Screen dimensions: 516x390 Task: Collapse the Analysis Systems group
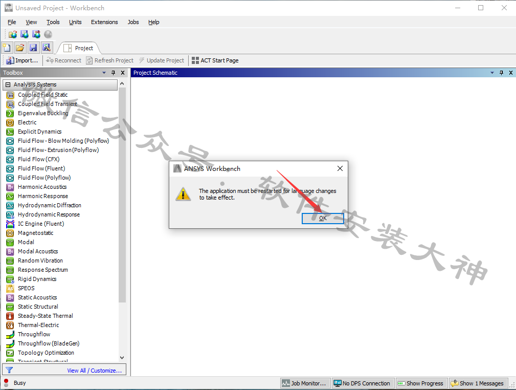[x=8, y=84]
